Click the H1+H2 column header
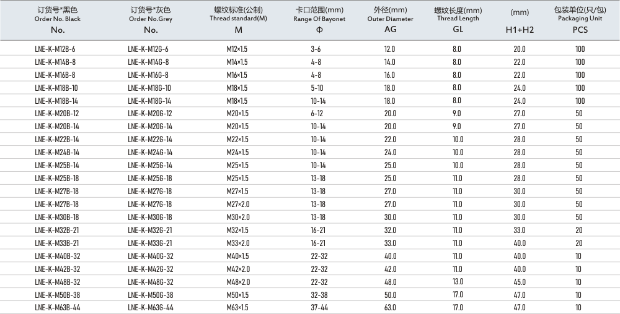Screen dimensions: 620x314 pos(519,29)
